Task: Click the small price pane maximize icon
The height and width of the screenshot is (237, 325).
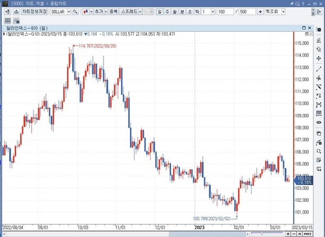Action: (x=307, y=34)
